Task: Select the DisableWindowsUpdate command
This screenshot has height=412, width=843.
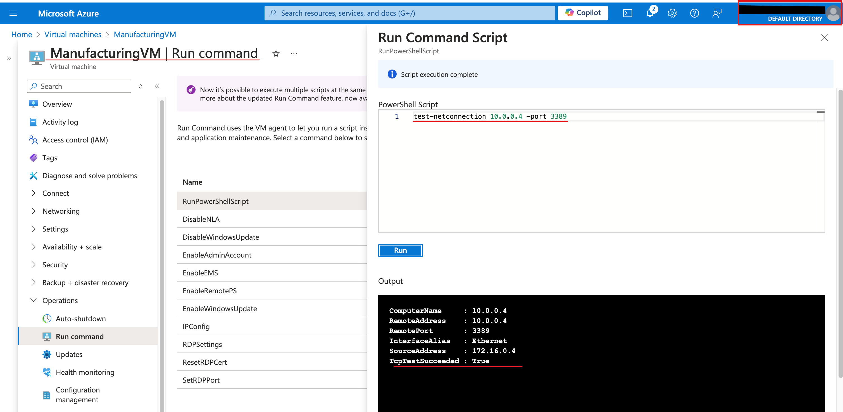Action: tap(272, 237)
